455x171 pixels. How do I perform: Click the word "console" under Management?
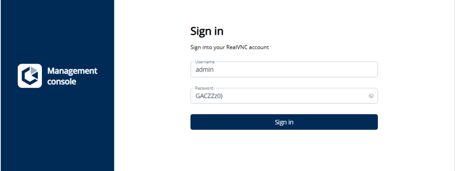(62, 82)
